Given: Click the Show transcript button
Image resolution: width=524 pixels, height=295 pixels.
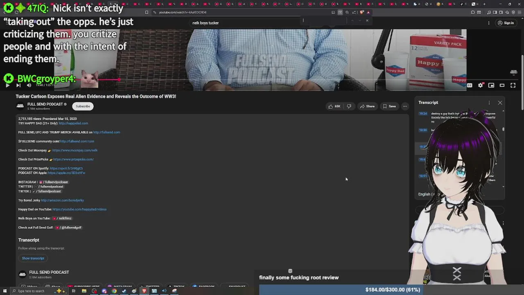Looking at the screenshot, I should coord(33,259).
